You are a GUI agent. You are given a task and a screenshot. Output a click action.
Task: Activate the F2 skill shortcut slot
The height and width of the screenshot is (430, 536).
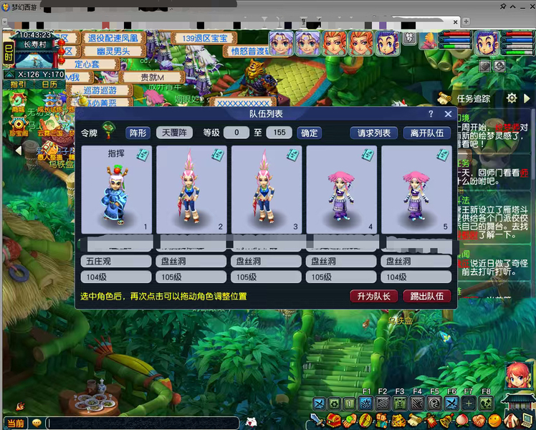pos(383,403)
